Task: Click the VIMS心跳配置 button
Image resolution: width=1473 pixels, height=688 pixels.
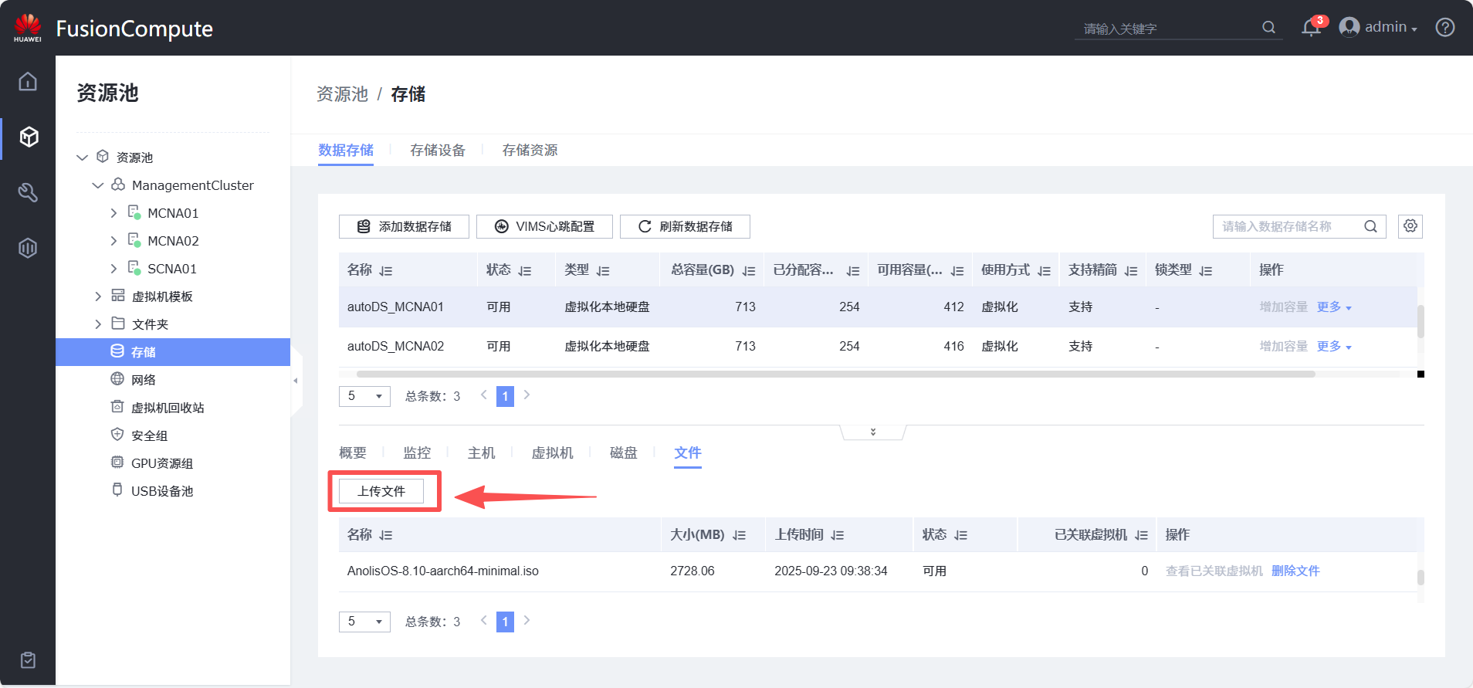Action: click(544, 226)
